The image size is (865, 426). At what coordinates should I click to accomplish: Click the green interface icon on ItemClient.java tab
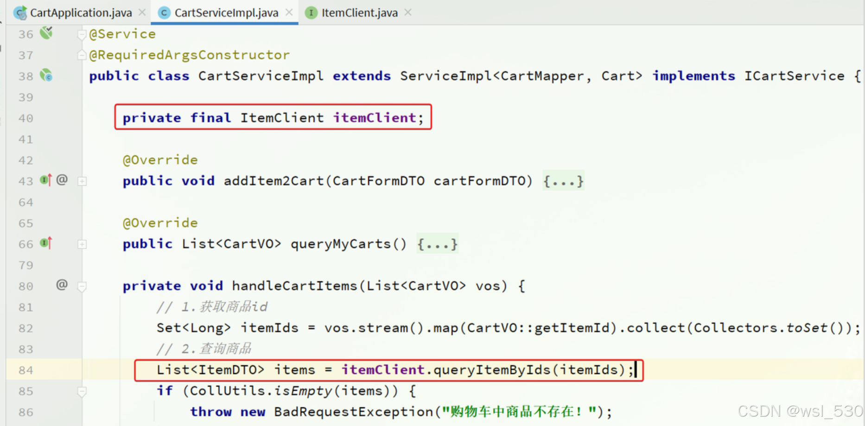click(x=311, y=13)
